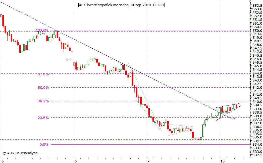Click date label '7' on the time axis
Image resolution: width=263 pixels, height=163 pixels.
click(x=148, y=161)
